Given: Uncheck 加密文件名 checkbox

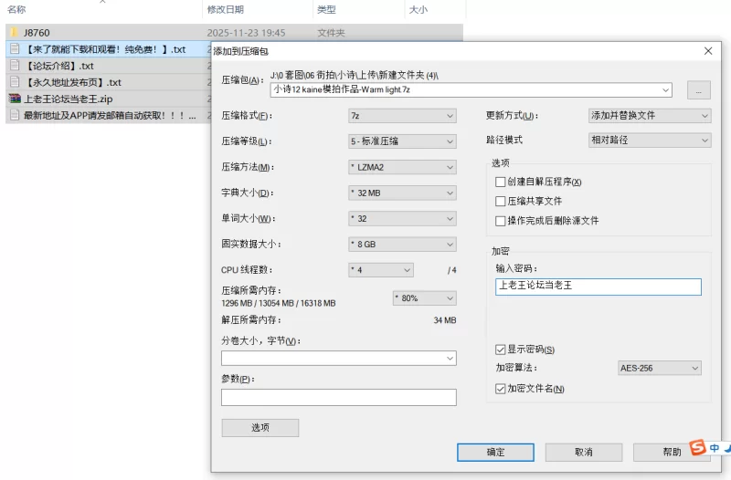Looking at the screenshot, I should pyautogui.click(x=500, y=389).
